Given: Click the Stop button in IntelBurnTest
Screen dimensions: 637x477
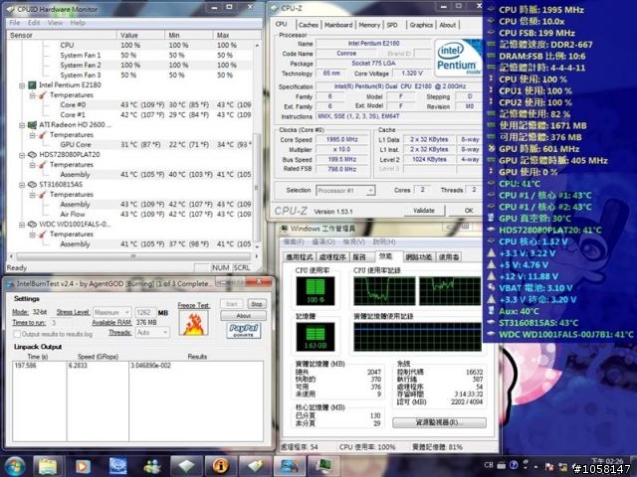Looking at the screenshot, I should coord(257,304).
